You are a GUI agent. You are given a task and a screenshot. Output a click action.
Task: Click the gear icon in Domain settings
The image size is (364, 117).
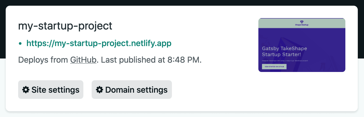pos(99,90)
